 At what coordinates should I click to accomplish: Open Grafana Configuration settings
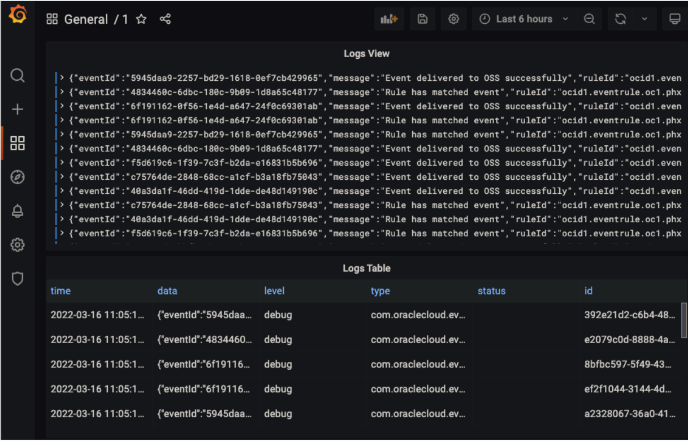(17, 245)
